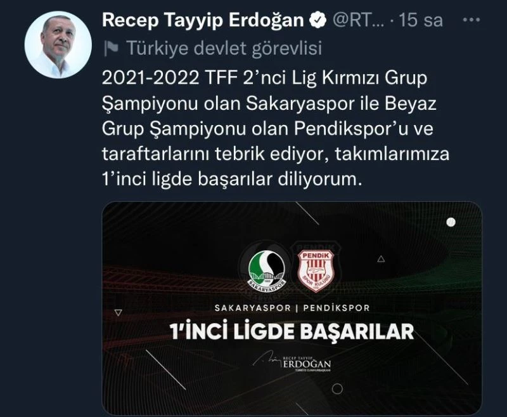Click the tweet text about TFF 2'nci Lig

coord(275,129)
